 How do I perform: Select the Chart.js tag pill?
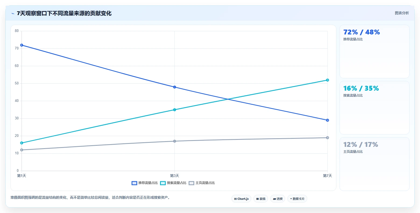coord(241,199)
